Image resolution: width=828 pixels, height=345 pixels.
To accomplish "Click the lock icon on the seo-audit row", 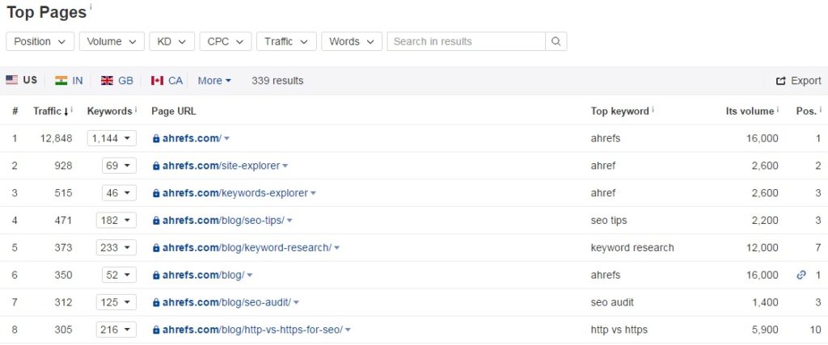I will [156, 302].
